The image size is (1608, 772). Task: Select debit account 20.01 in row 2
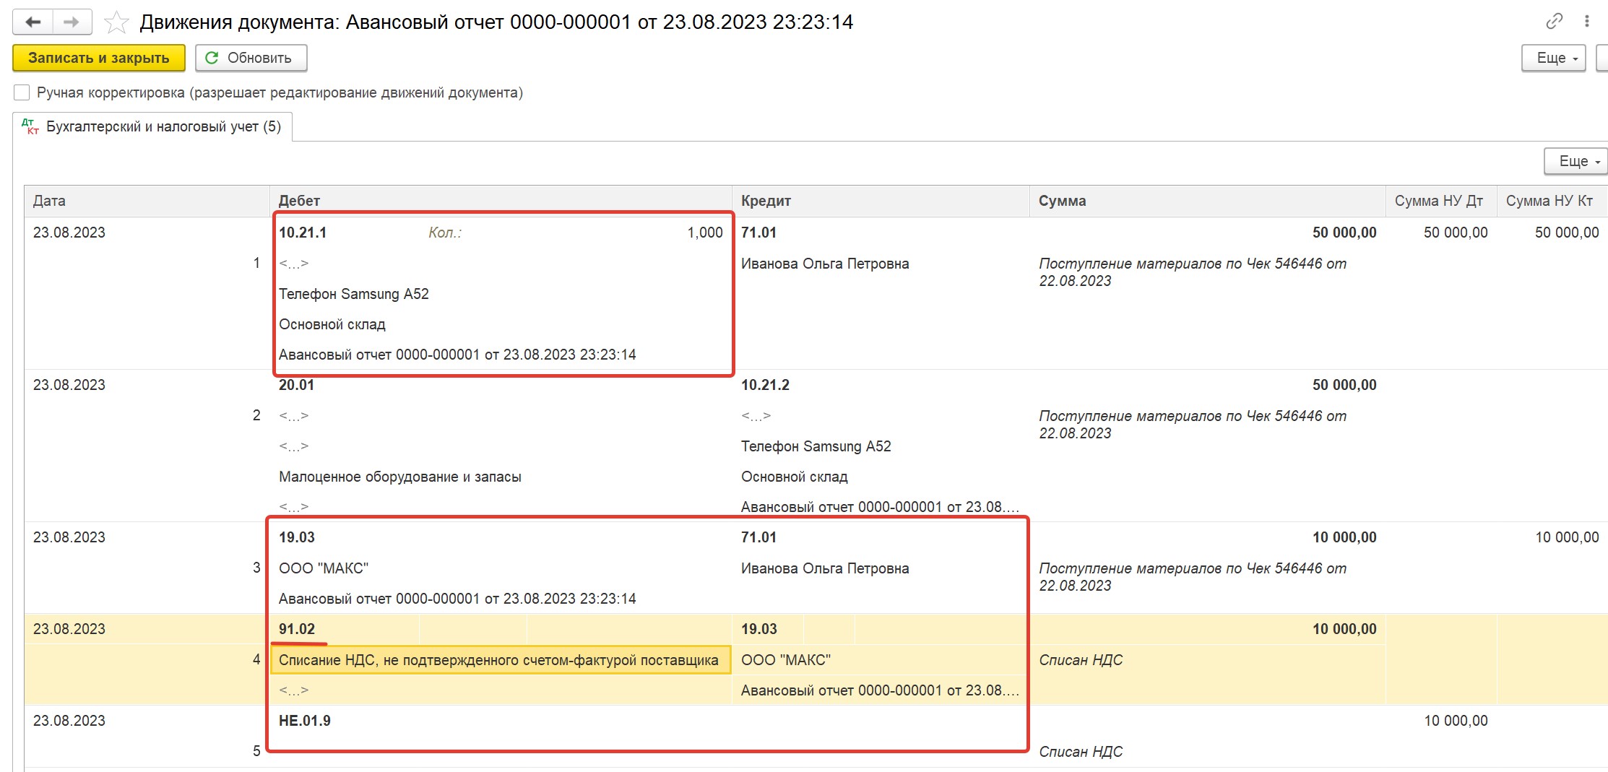(x=296, y=385)
